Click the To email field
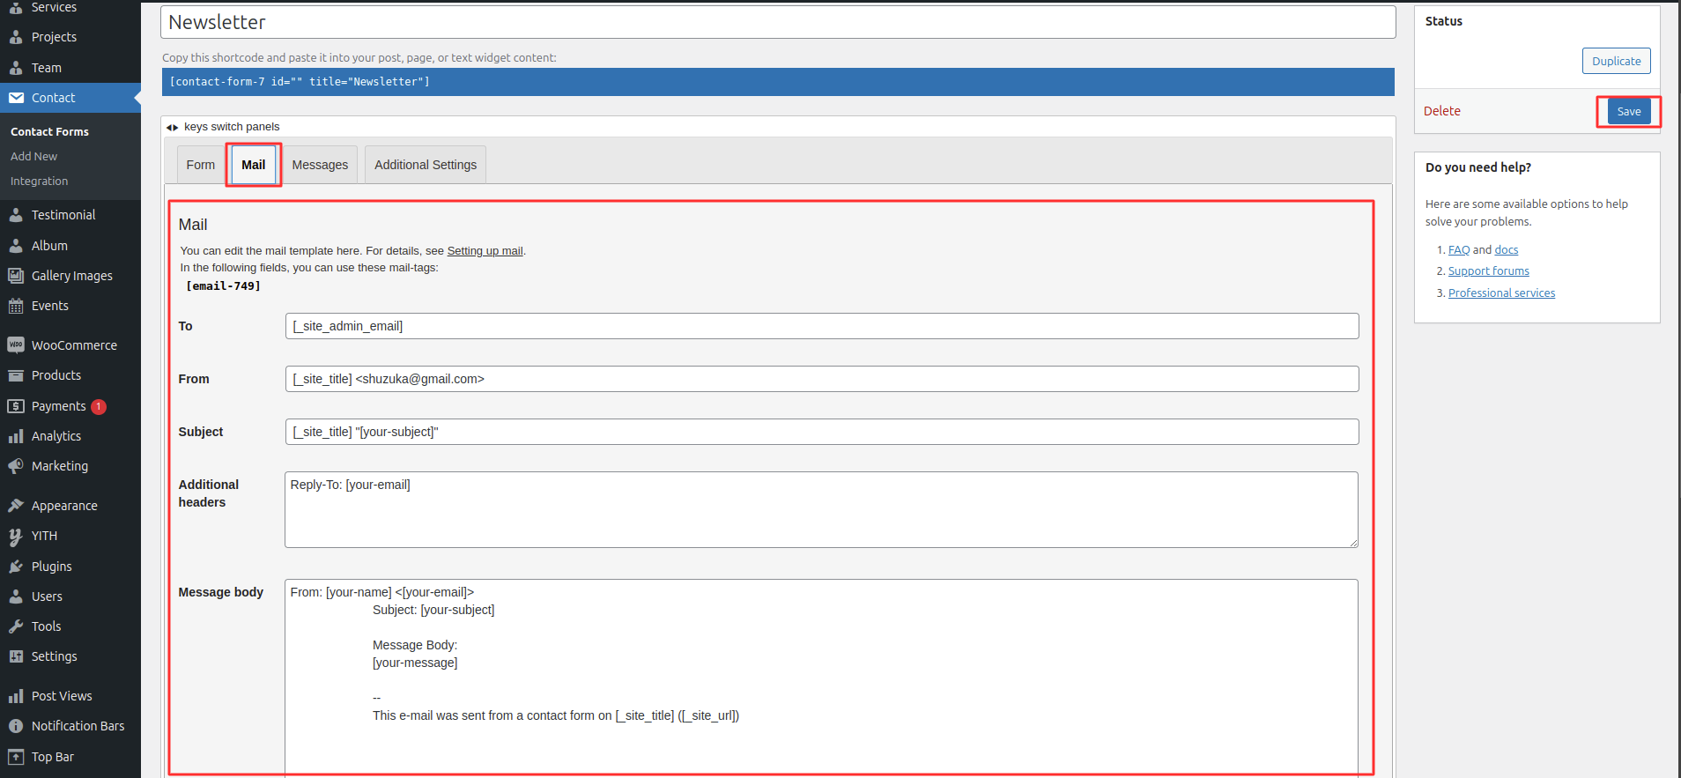 [822, 326]
